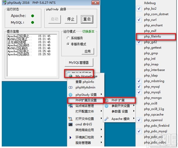
Task: Click the 停止 stop button
Action: click(x=71, y=19)
